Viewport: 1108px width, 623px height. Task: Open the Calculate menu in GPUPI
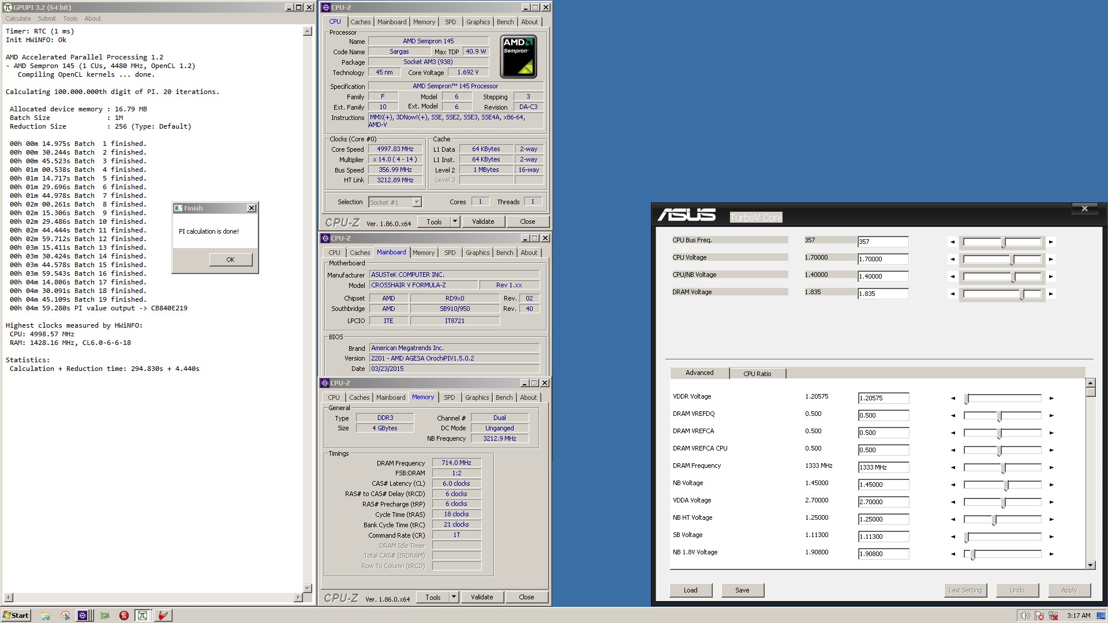pos(18,18)
